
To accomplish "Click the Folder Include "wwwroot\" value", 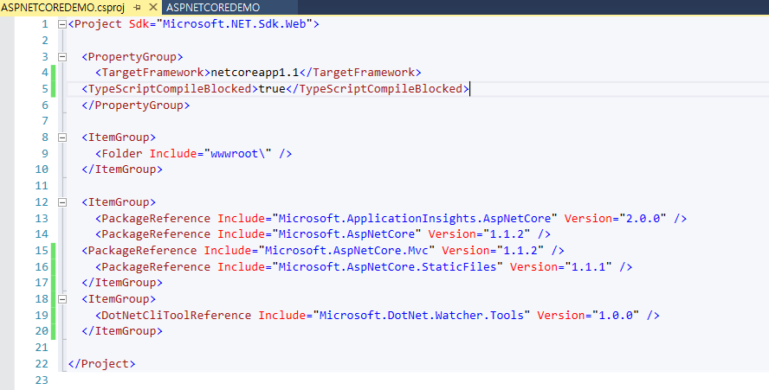I will 238,153.
